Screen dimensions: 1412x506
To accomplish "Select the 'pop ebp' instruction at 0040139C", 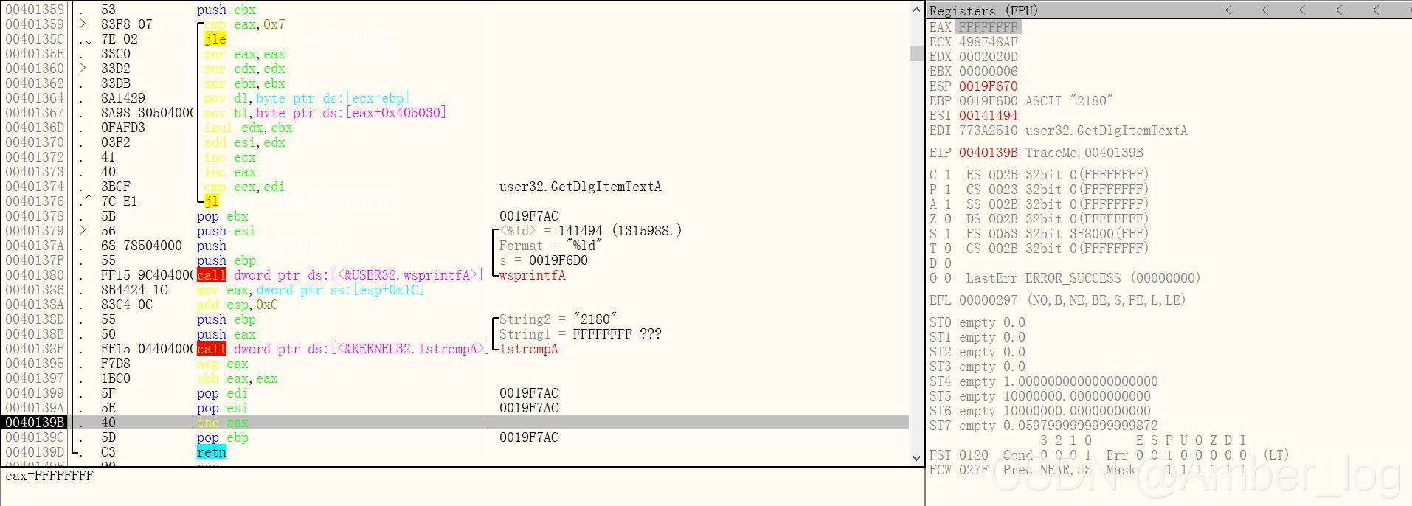I will (222, 437).
